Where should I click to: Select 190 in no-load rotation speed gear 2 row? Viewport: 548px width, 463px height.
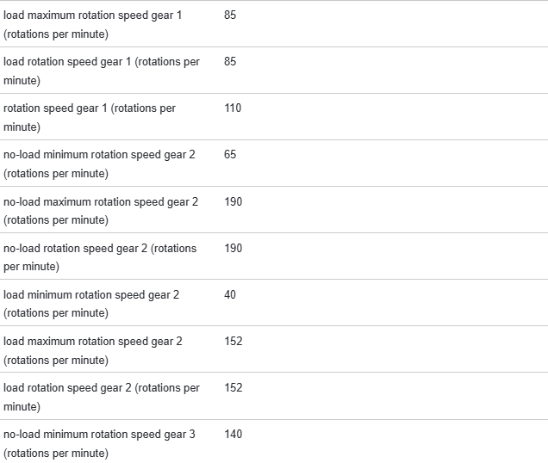click(233, 248)
